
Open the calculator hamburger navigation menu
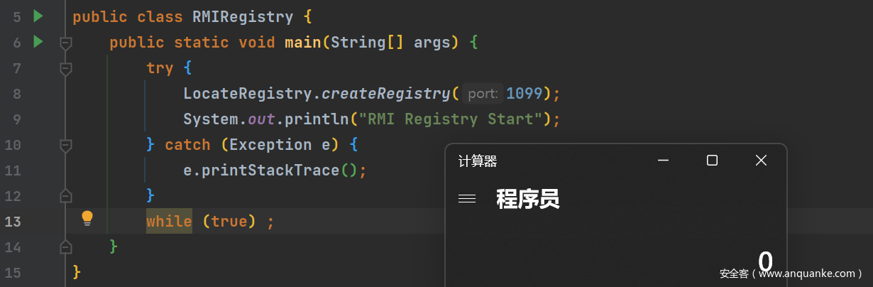467,199
